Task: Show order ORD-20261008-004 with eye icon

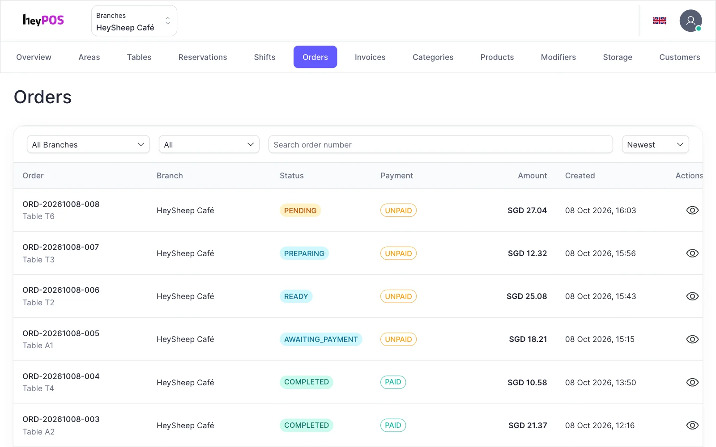Action: click(692, 382)
